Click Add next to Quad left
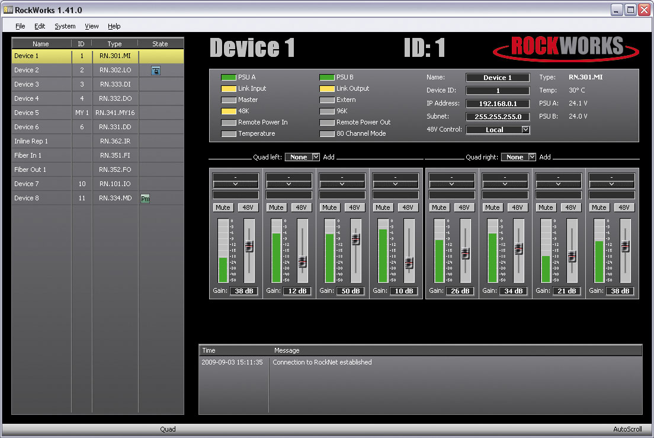 [329, 157]
